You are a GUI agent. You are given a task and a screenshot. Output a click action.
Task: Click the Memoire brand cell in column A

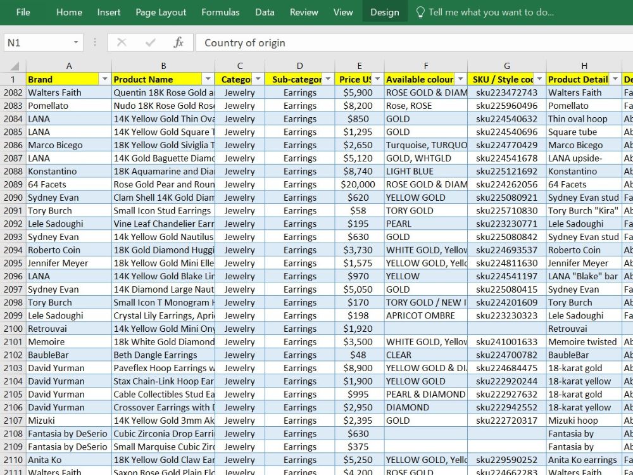69,342
